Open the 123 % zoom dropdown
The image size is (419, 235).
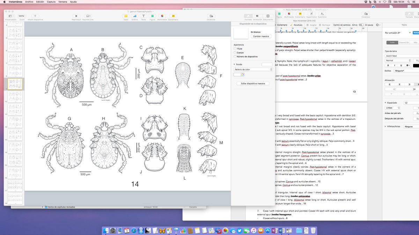pyautogui.click(x=22, y=16)
